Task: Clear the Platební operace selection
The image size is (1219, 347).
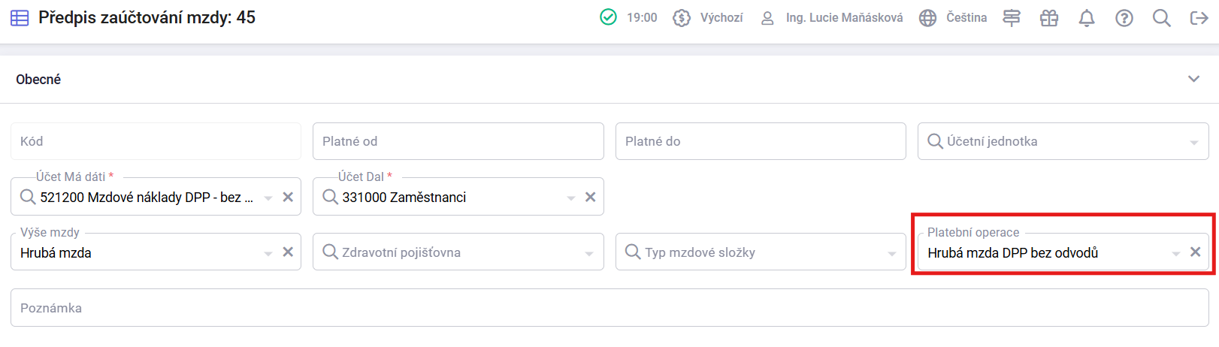Action: tap(1195, 252)
